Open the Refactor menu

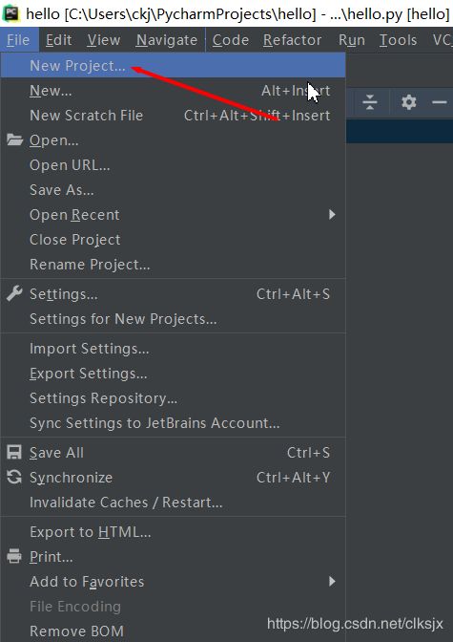click(x=293, y=40)
